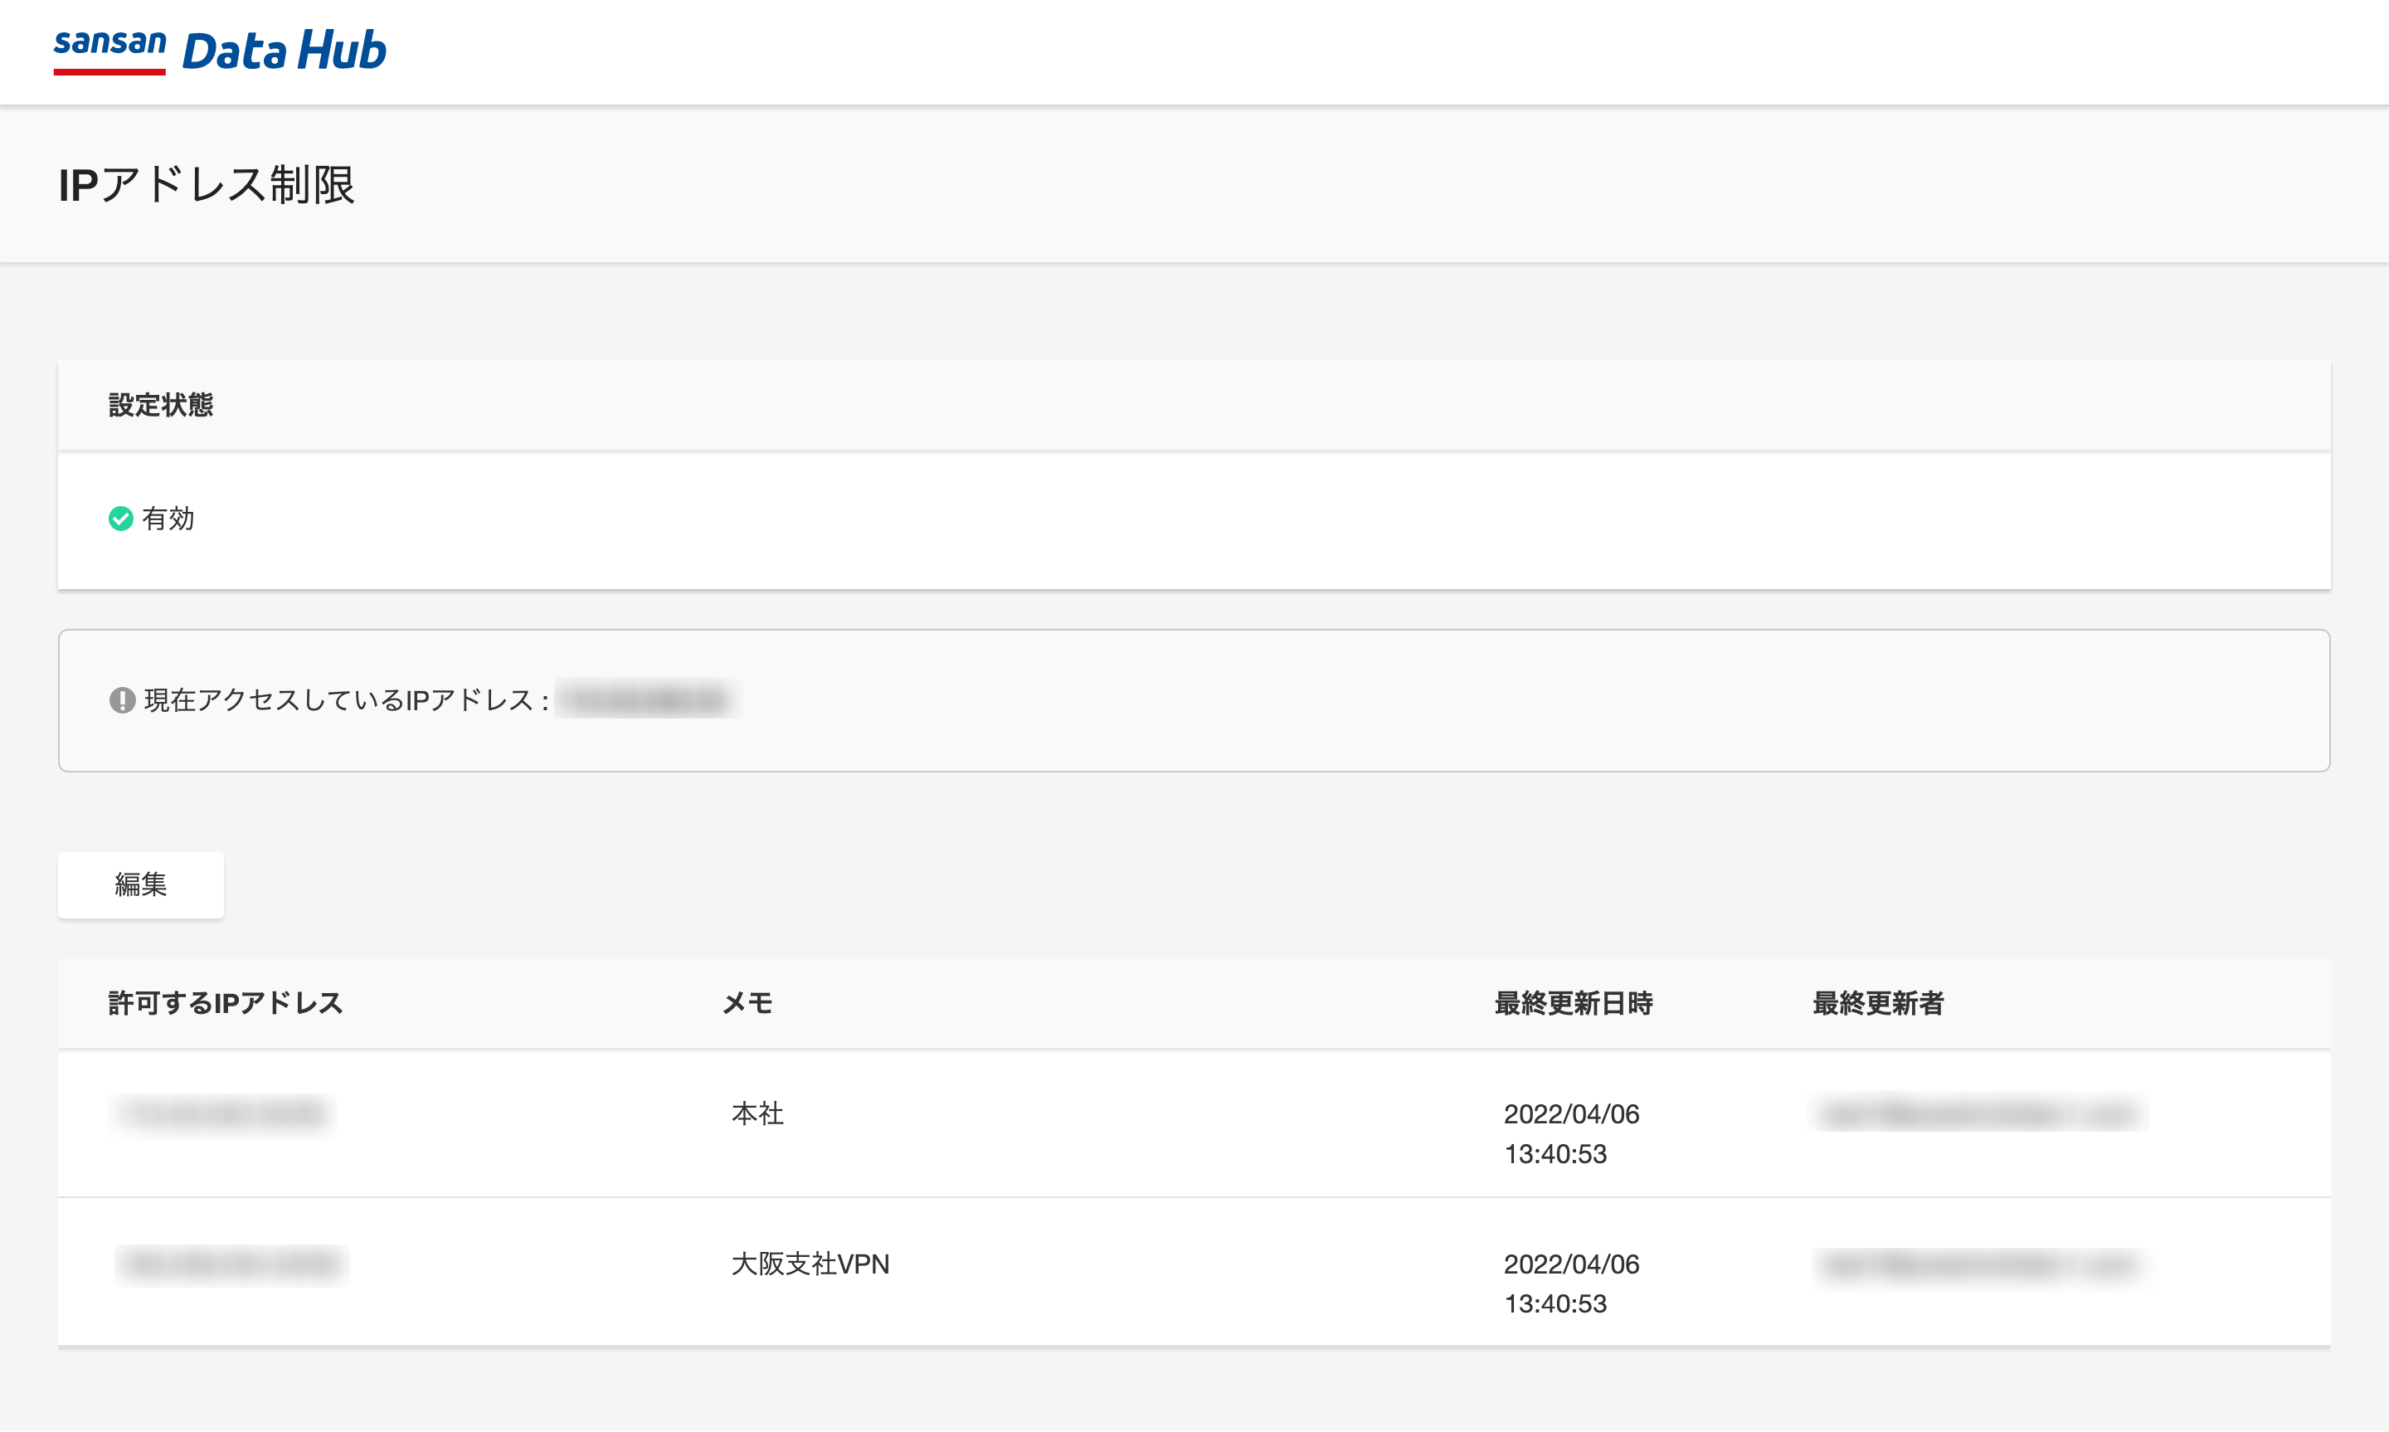Click the 最終更新日時 column header
This screenshot has height=1432, width=2389.
[x=1573, y=1004]
